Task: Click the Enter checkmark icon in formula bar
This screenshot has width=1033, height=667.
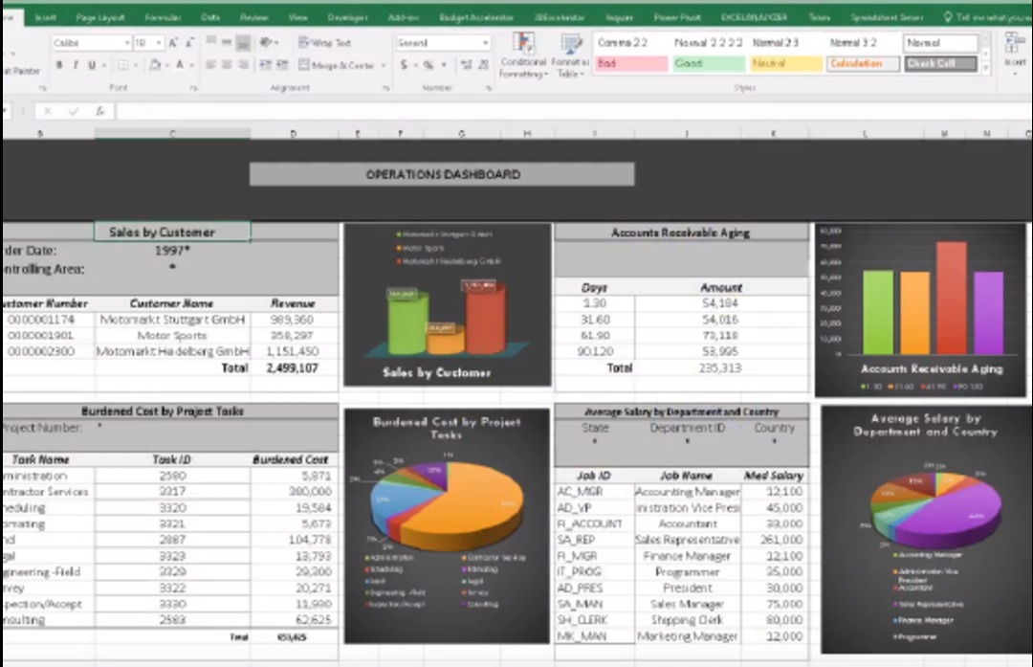Action: [73, 111]
